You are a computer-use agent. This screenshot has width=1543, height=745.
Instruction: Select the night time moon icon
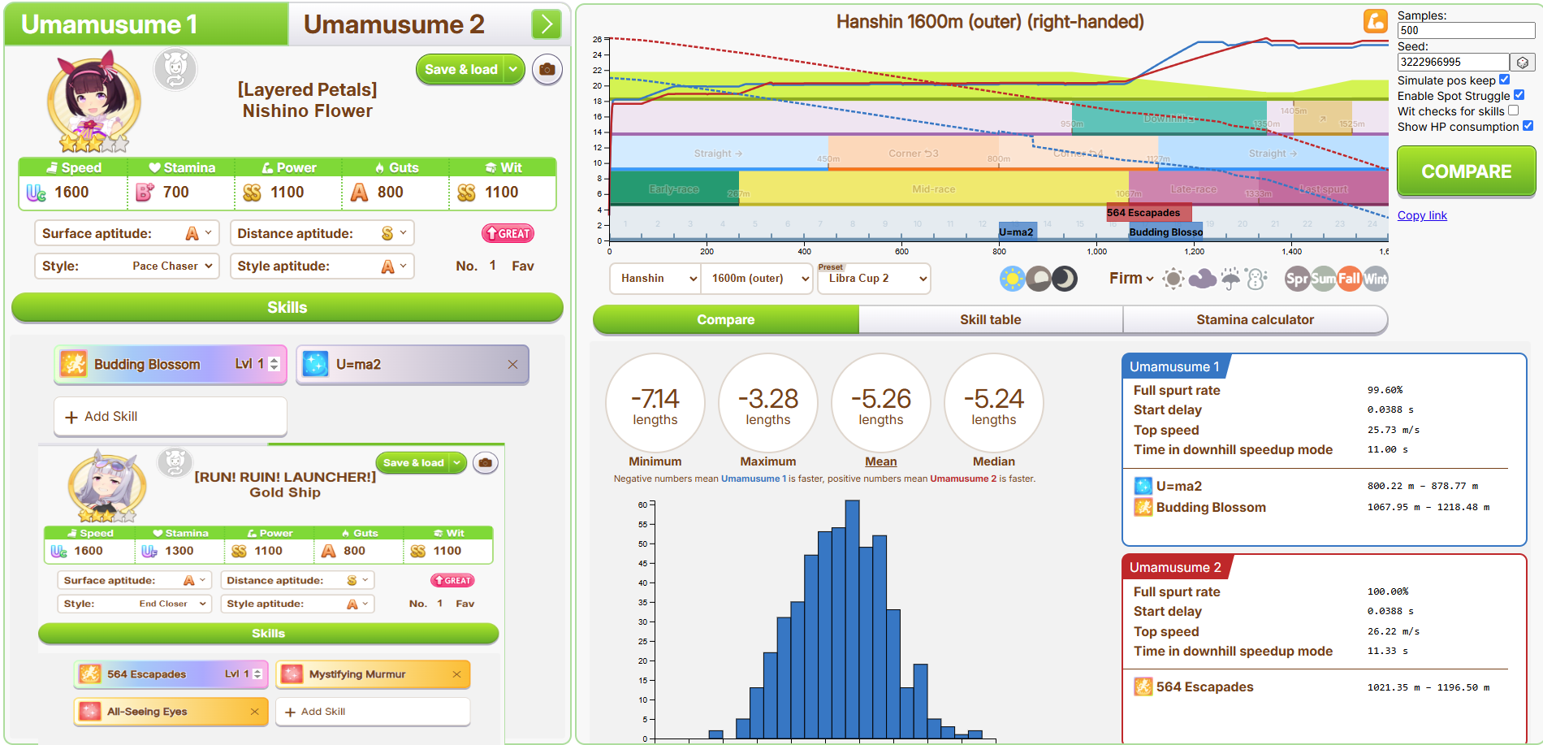point(1064,279)
